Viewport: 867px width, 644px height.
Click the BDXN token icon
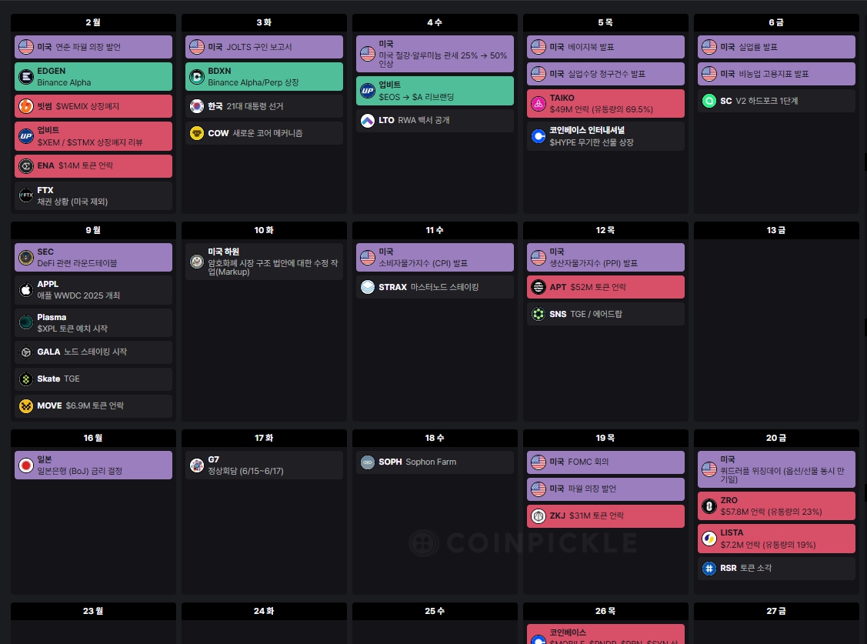(x=197, y=77)
